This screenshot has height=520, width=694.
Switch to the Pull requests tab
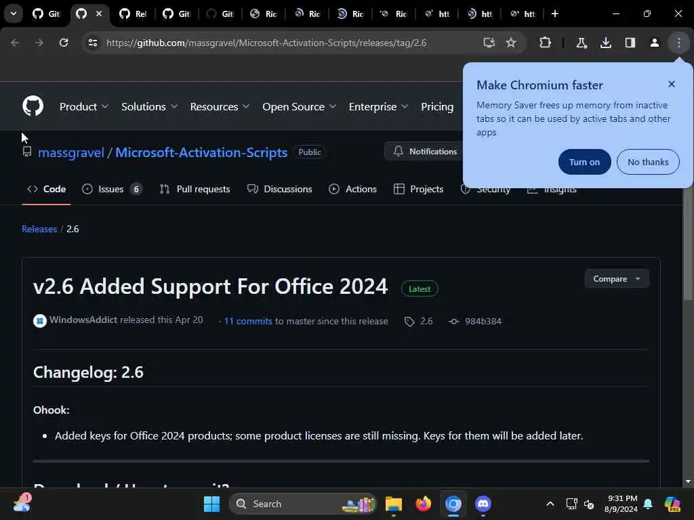tap(195, 190)
